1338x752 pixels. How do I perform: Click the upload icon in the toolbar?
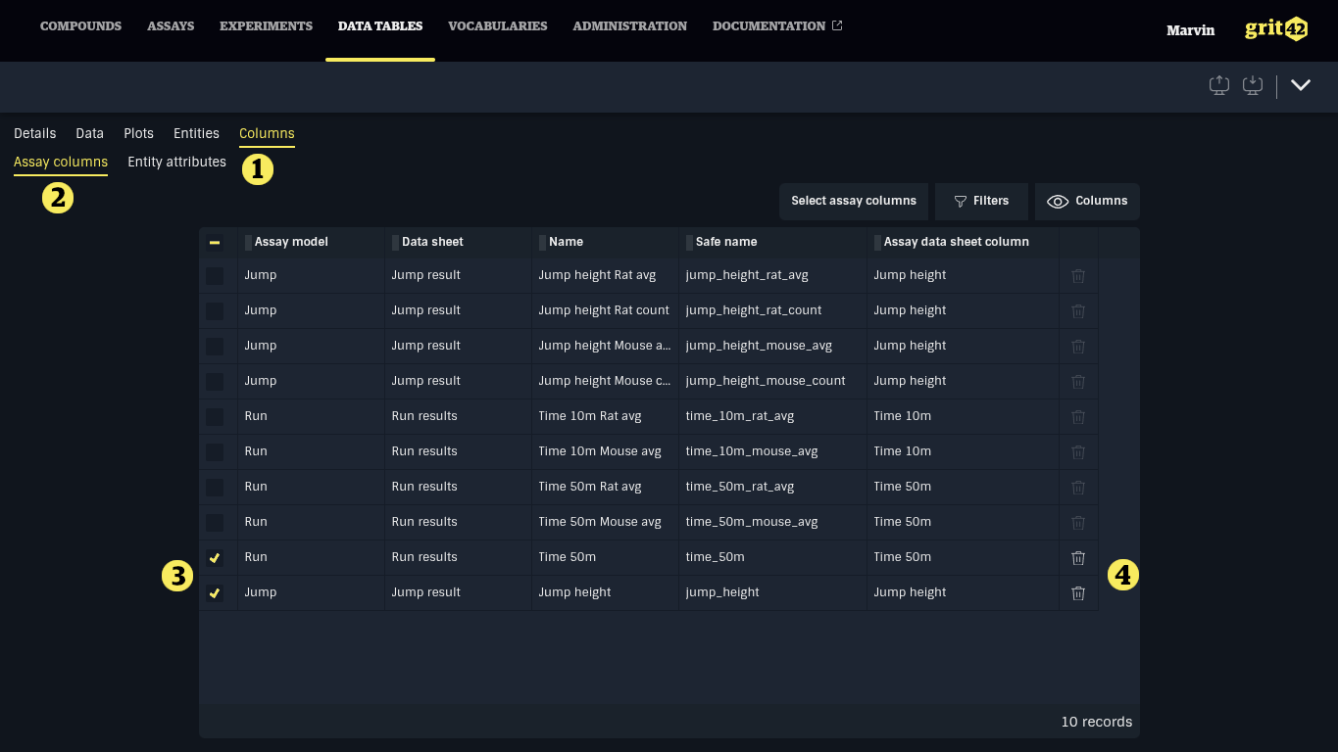[x=1219, y=85]
